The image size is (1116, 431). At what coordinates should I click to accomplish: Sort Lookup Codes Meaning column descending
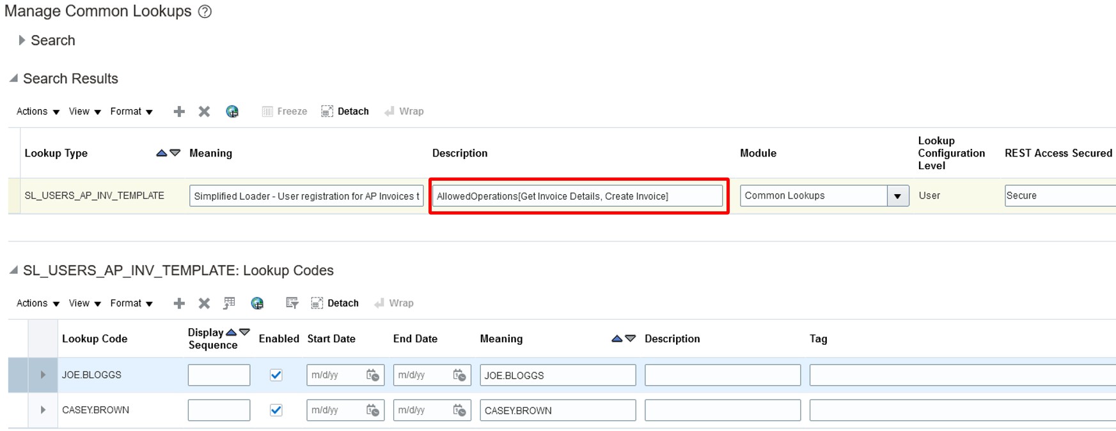tap(630, 338)
